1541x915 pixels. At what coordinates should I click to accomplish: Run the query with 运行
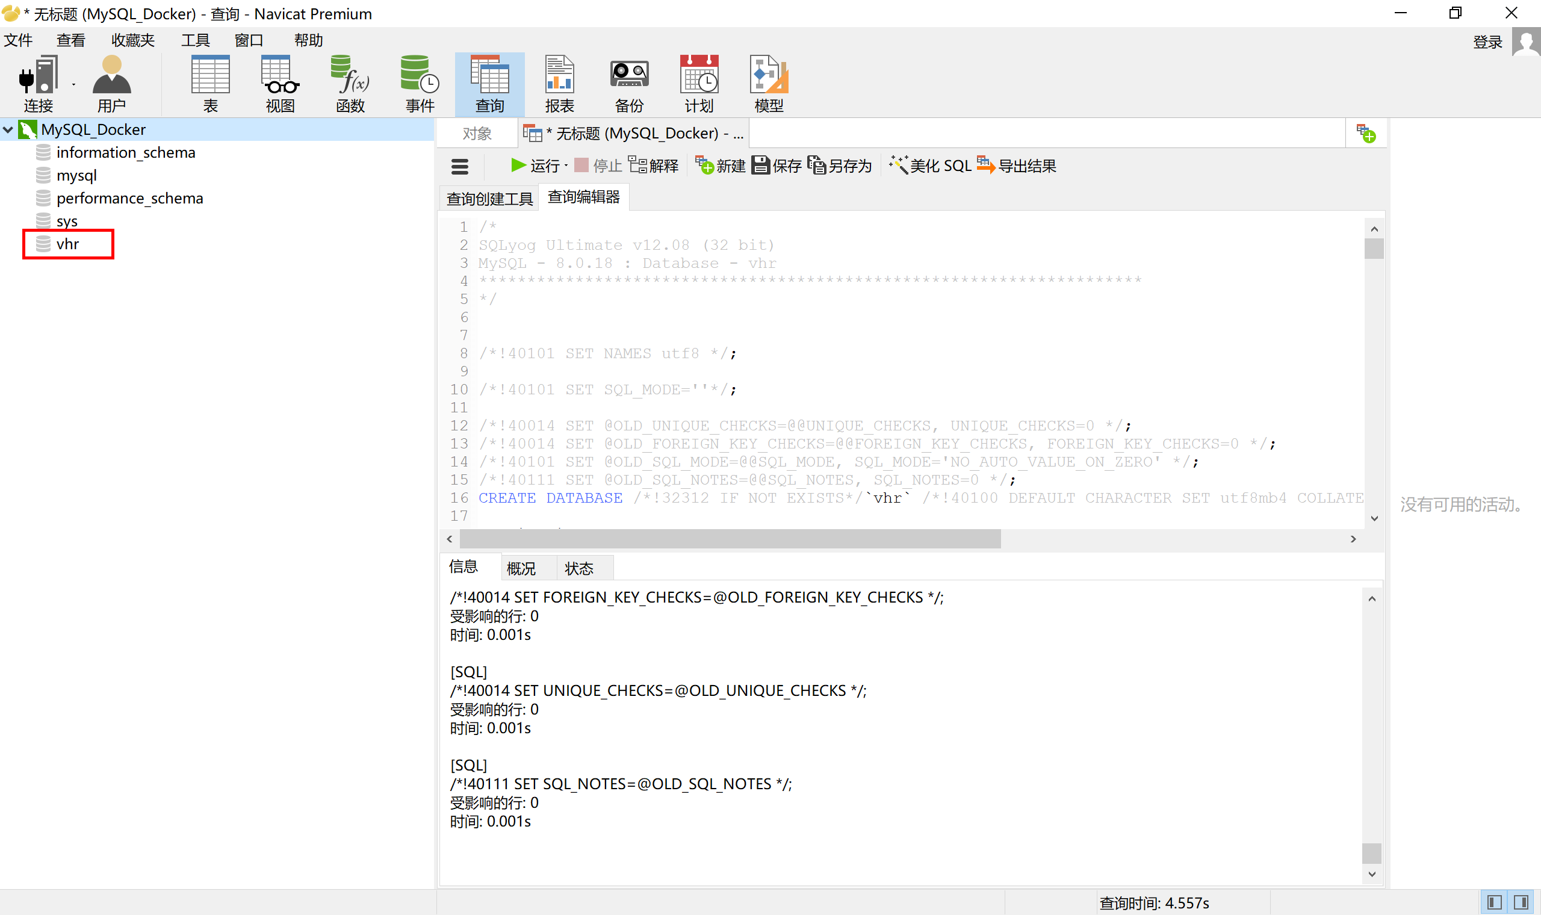[535, 166]
